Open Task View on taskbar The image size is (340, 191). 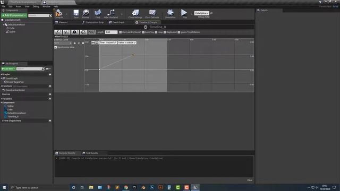[82, 187]
